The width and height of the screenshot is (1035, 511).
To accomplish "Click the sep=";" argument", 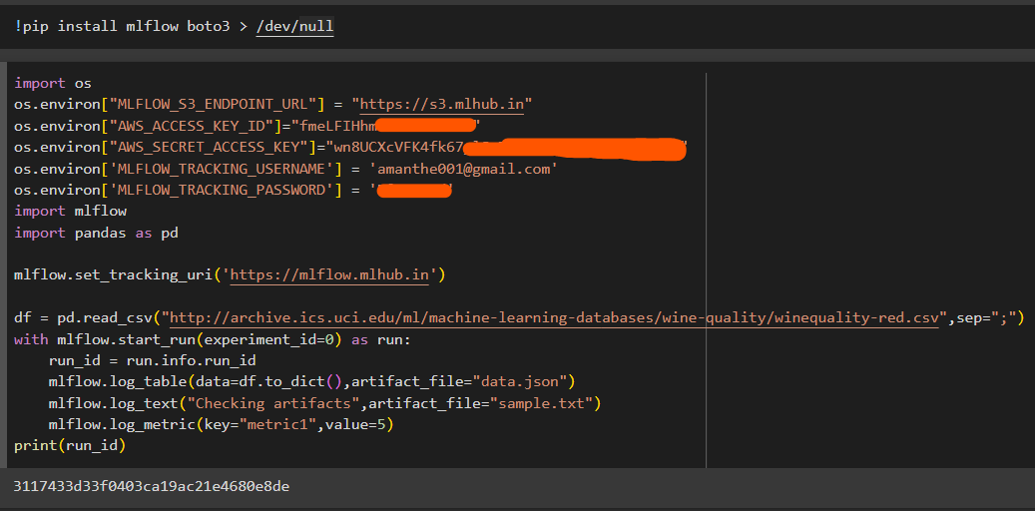I will click(987, 318).
